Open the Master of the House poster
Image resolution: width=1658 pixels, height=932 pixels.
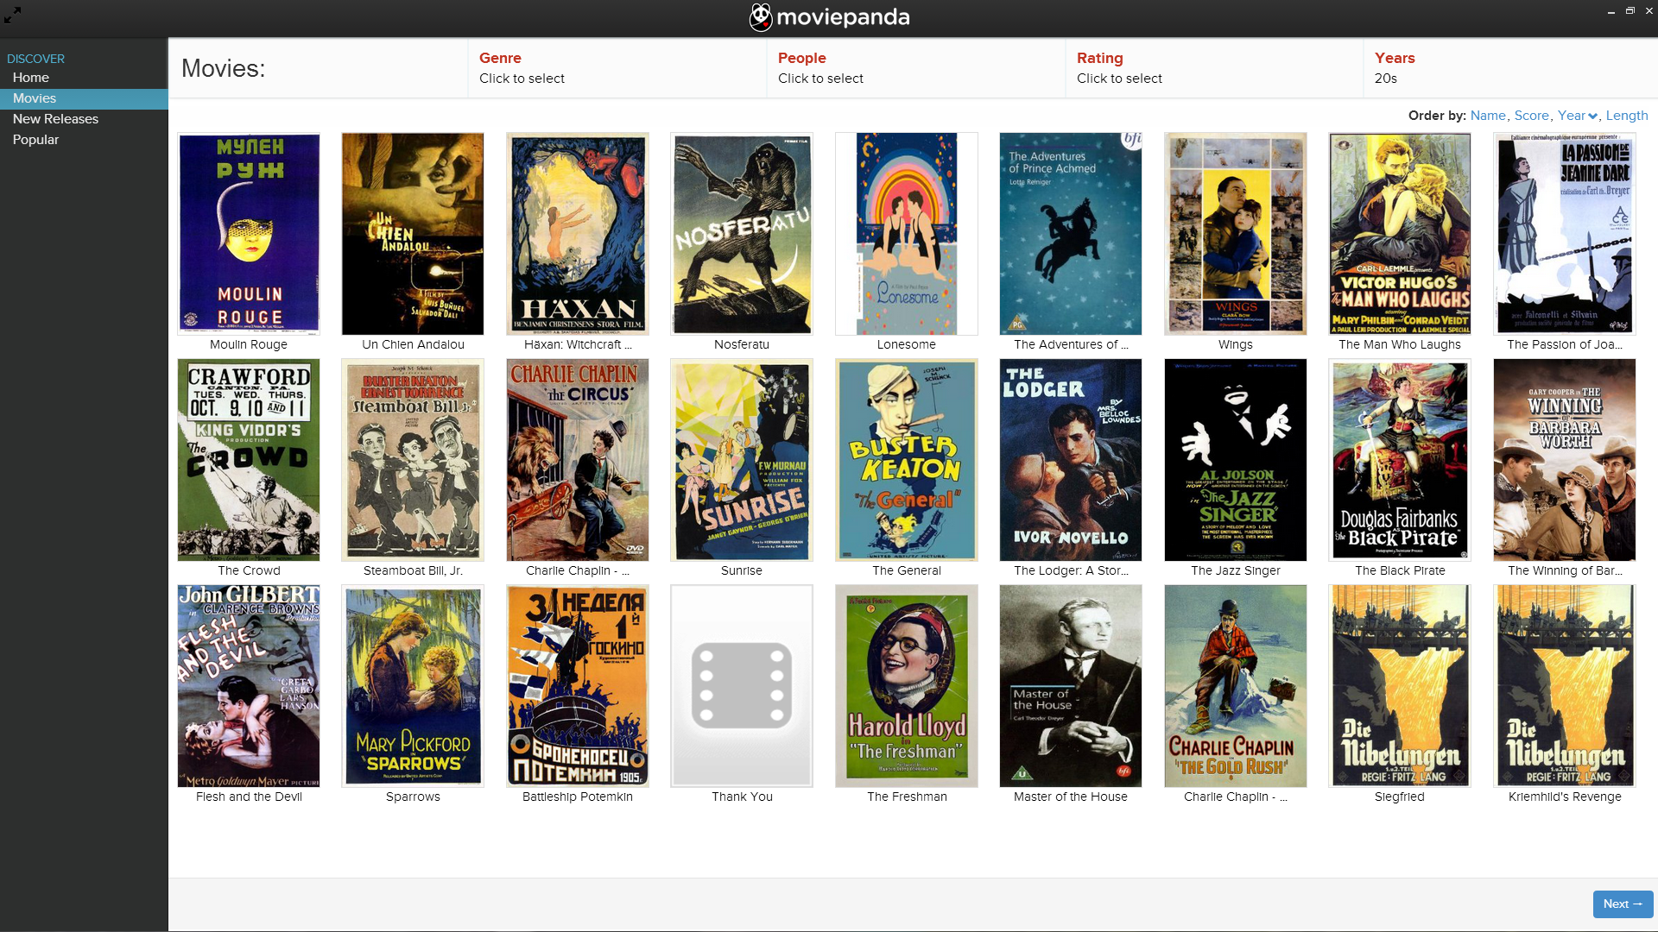[x=1071, y=686]
